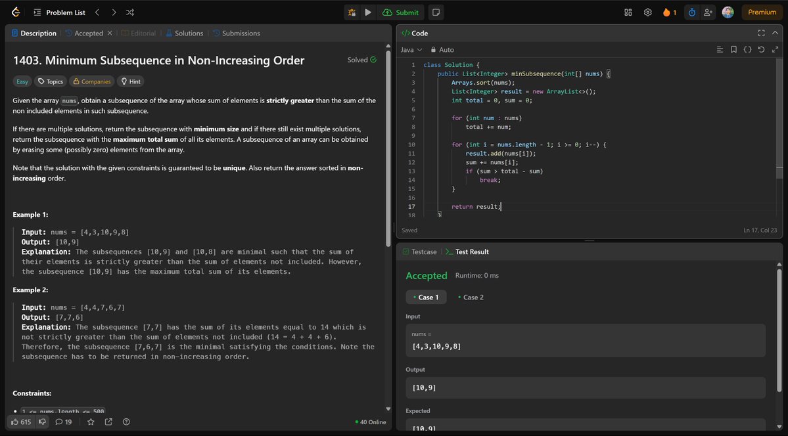The width and height of the screenshot is (788, 436).
Task: Favorite the problem with star icon
Action: pos(91,422)
